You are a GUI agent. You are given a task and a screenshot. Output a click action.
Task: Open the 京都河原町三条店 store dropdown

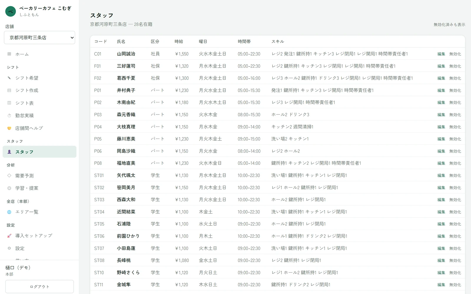click(39, 38)
